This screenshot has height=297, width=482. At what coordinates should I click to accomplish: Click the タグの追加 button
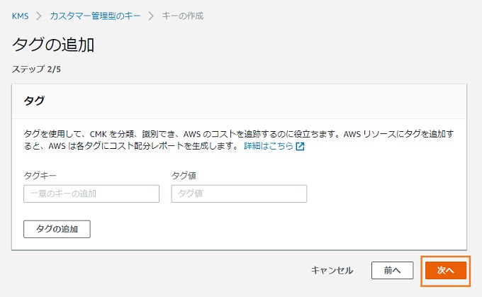57,229
